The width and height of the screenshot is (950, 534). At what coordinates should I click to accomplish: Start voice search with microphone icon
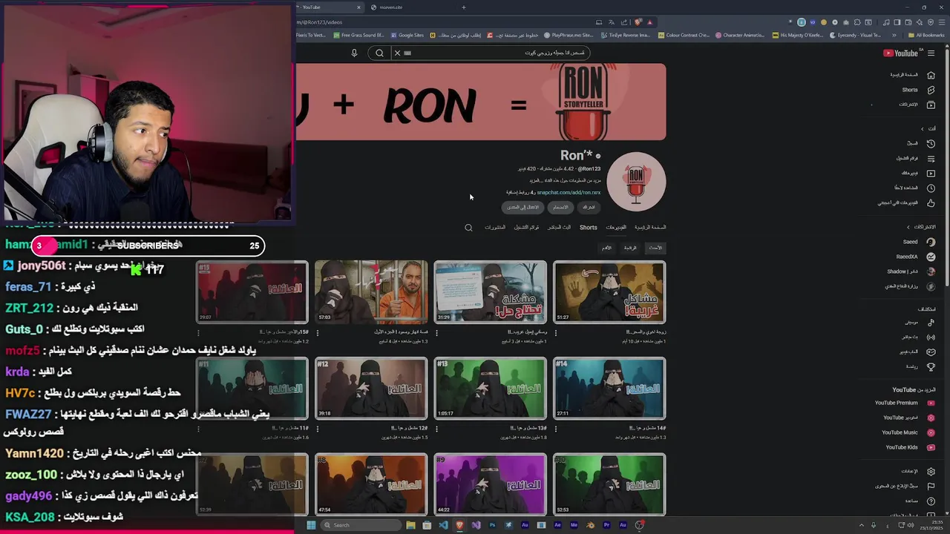pos(354,53)
